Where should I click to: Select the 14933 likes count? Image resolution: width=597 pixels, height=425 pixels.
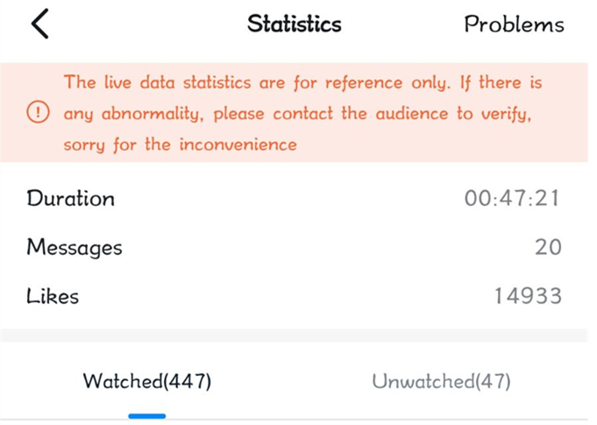[x=527, y=296]
